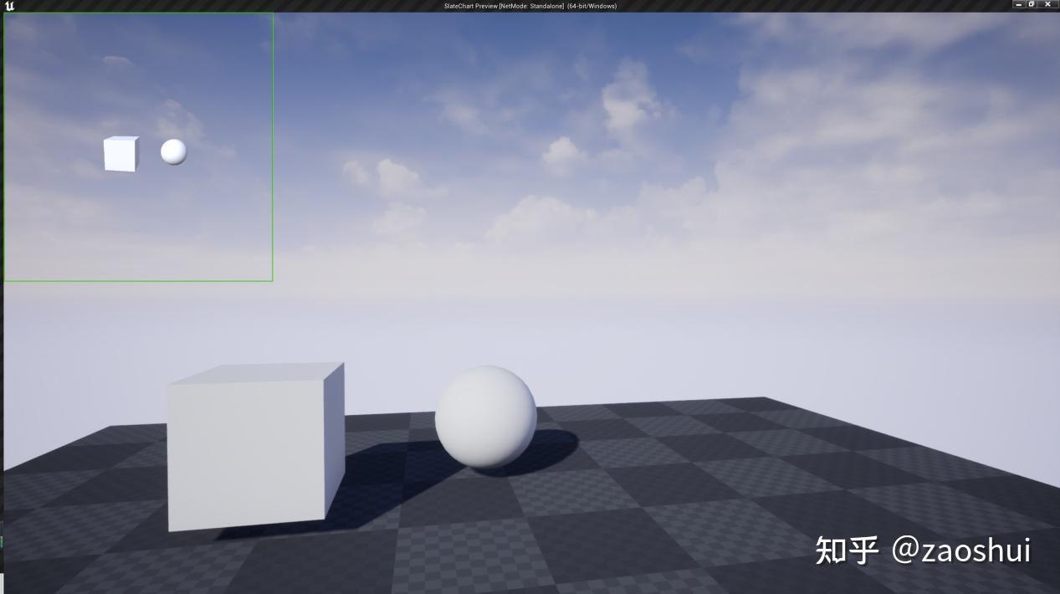Select the large white cube in the scene
The height and width of the screenshot is (594, 1060).
(x=251, y=452)
